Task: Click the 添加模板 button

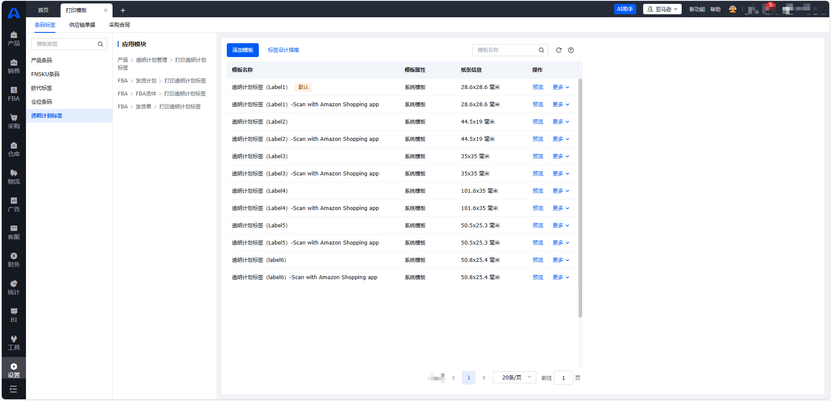Action: 243,50
